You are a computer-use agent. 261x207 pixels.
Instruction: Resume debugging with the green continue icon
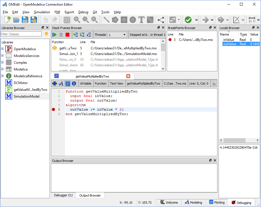(54, 35)
